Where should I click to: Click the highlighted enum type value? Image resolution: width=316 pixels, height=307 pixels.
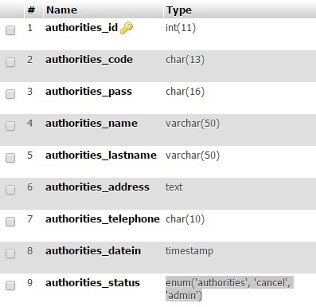(x=228, y=289)
